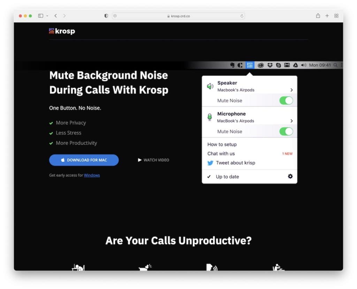
Task: Click the system volume icon
Action: pos(304,65)
